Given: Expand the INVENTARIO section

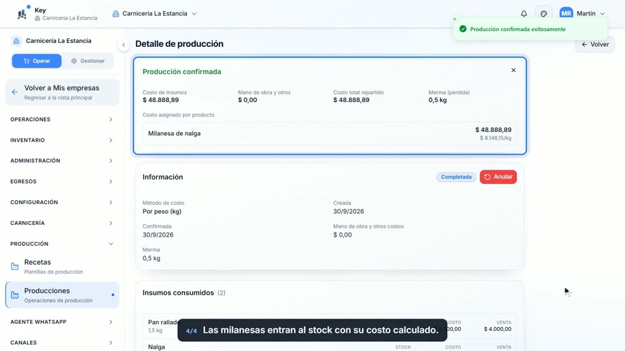Looking at the screenshot, I should [62, 140].
